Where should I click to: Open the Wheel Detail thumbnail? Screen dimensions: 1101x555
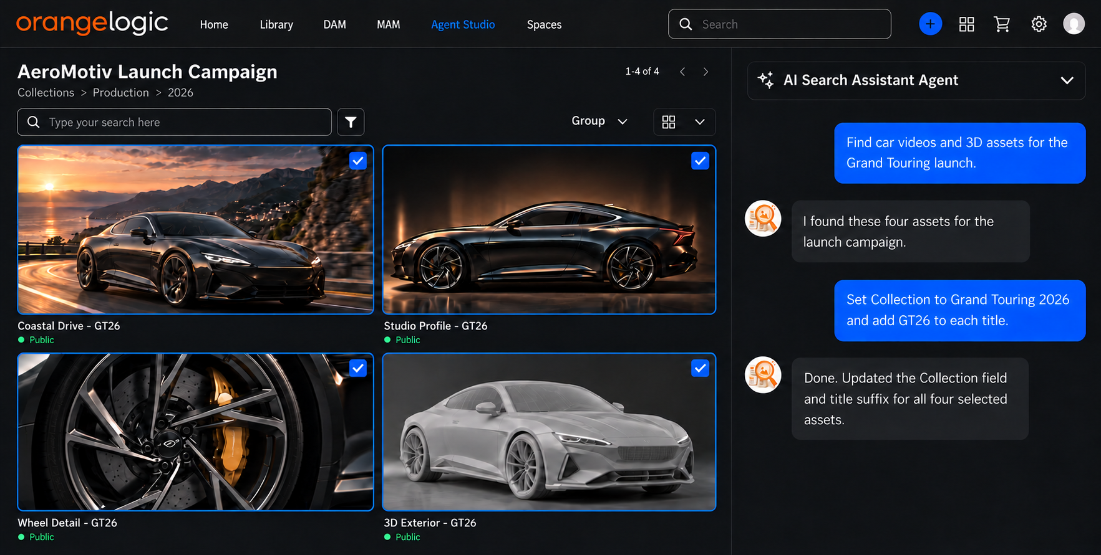coord(195,432)
